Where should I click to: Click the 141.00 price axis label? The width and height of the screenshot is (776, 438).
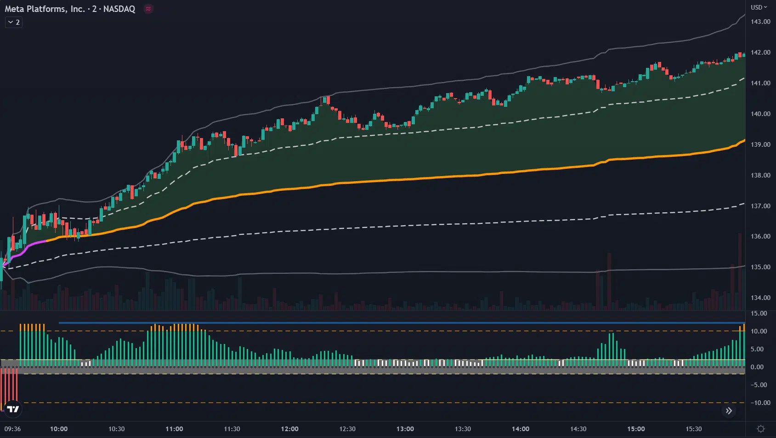tap(760, 83)
